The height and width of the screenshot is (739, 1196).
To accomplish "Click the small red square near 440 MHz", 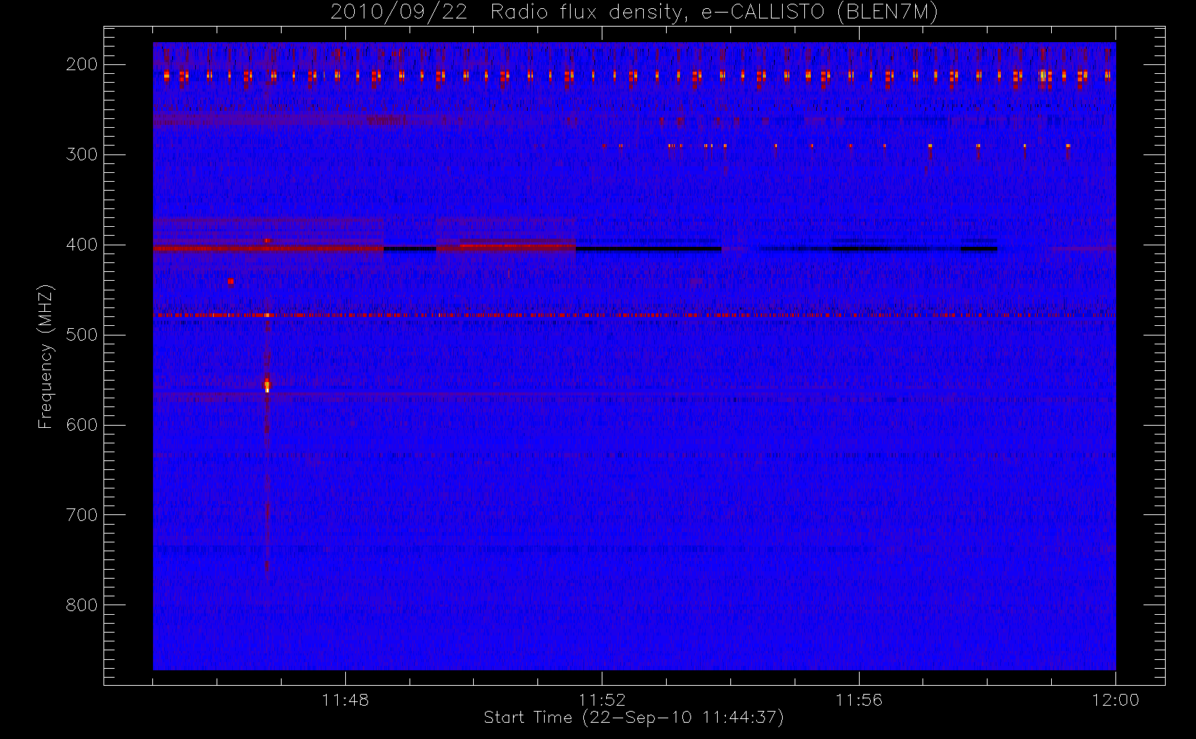I will (x=231, y=281).
